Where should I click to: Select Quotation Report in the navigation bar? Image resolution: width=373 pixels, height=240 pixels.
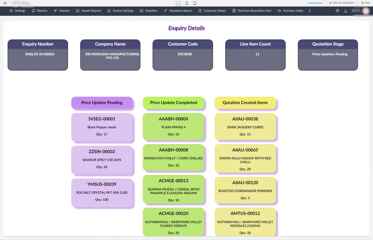click(x=178, y=11)
